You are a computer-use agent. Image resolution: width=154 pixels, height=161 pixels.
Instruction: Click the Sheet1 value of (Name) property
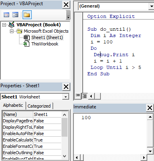(47, 114)
